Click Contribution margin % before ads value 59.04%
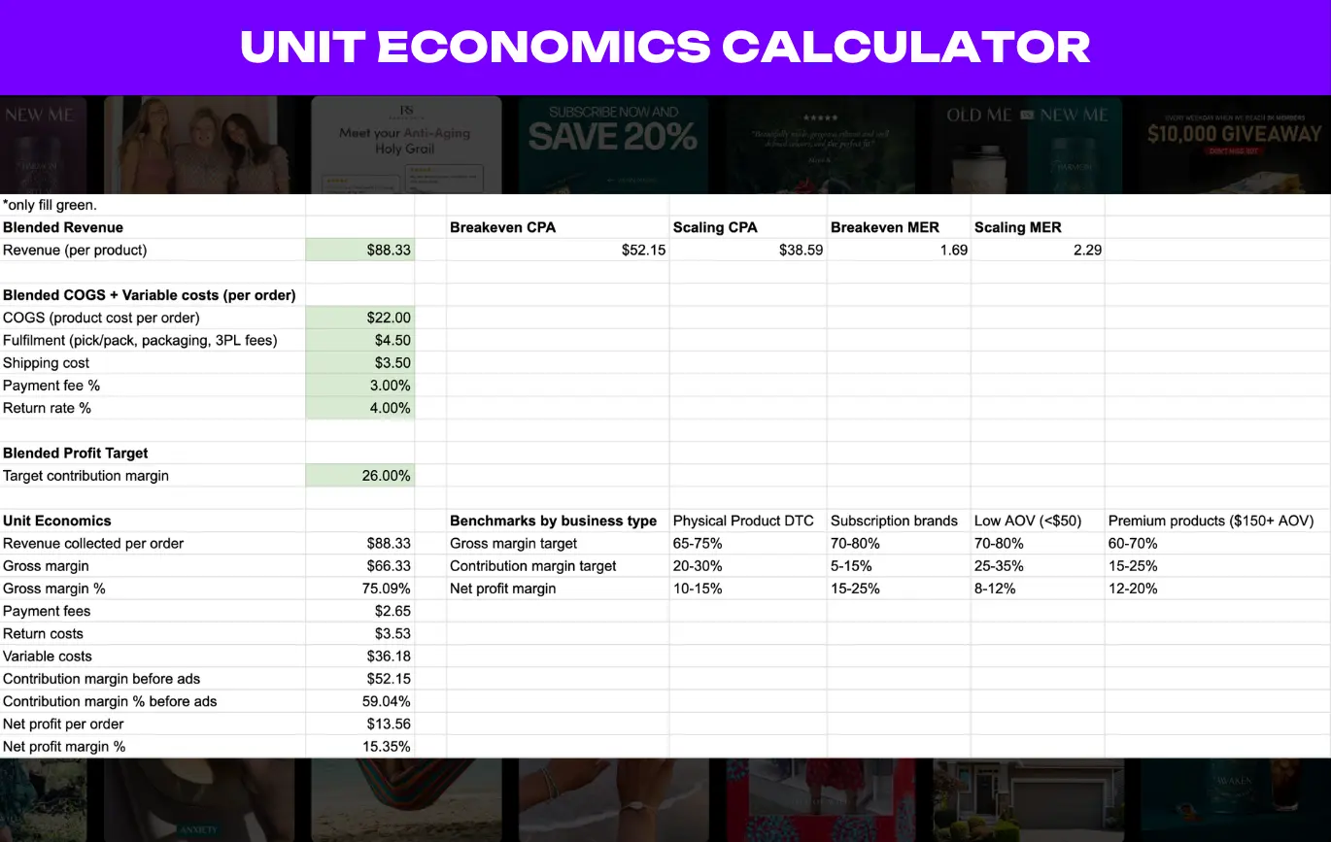Viewport: 1331px width, 842px height. 386,701
